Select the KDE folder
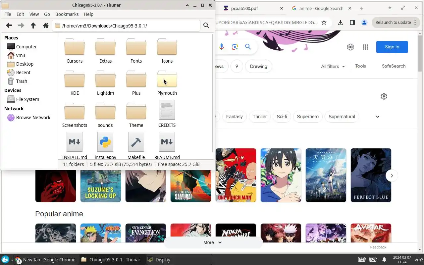 (75, 82)
